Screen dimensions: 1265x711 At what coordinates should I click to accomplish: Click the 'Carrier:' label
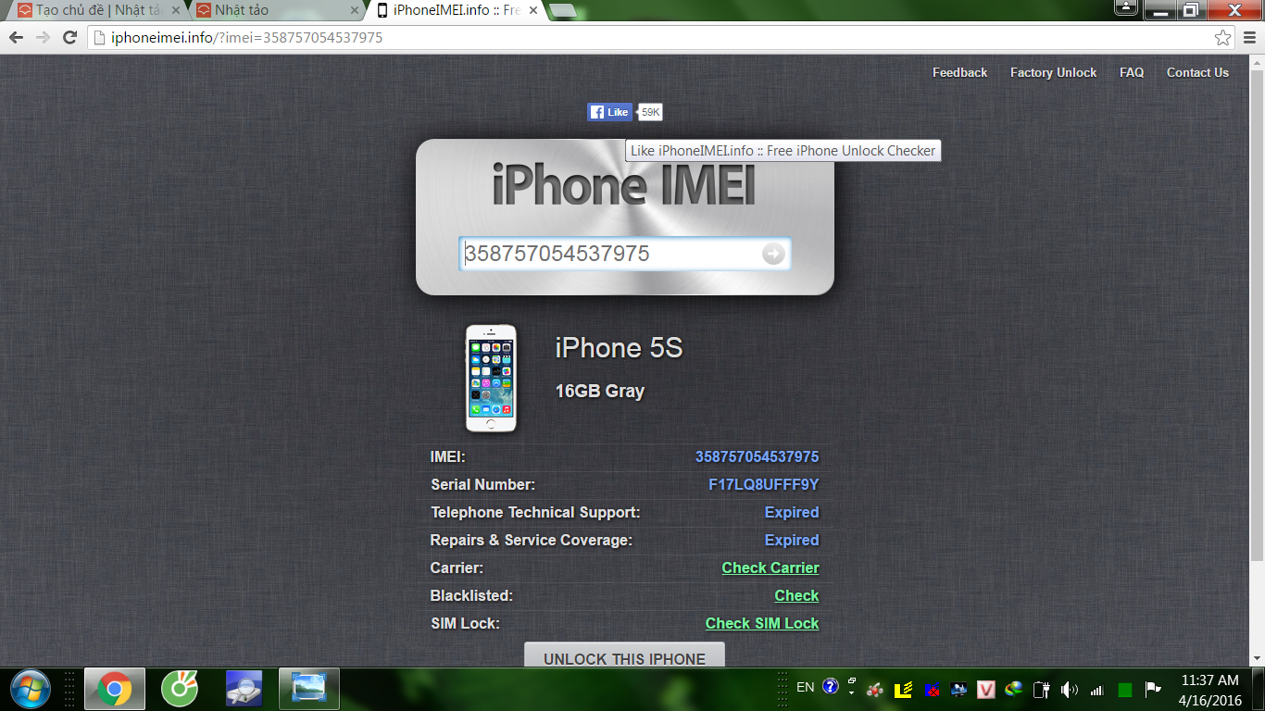[x=457, y=568]
